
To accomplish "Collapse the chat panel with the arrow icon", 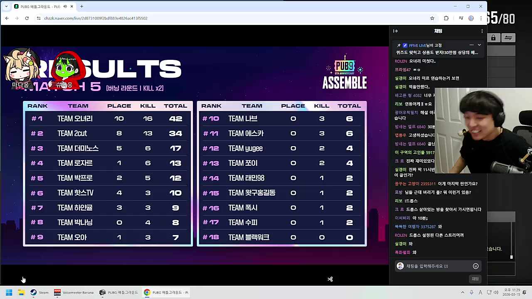I will [x=395, y=31].
